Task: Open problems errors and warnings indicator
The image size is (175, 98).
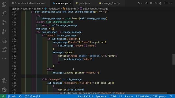Action: click(x=32, y=96)
